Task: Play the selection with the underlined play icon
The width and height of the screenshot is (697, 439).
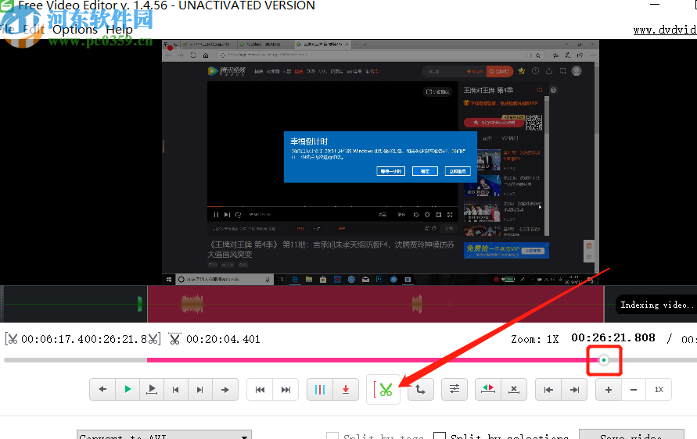Action: [x=152, y=389]
